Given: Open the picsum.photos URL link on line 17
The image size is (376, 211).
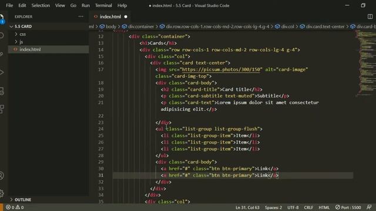Looking at the screenshot, I should click(221, 69).
